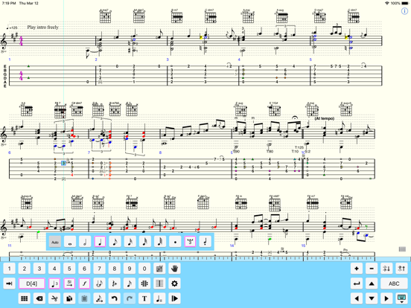411x308 pixels.
Task: Click the left arrow key
Action: 357,298
